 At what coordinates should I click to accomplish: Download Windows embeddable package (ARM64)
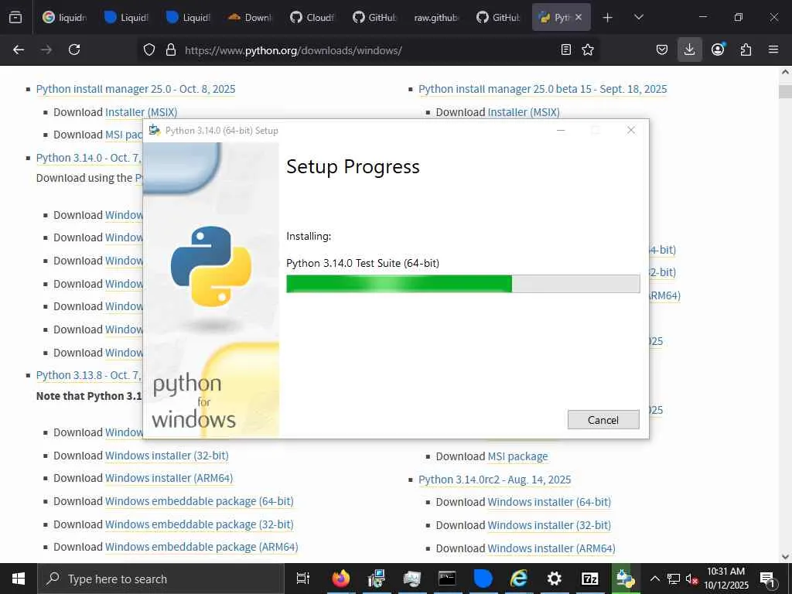[202, 547]
